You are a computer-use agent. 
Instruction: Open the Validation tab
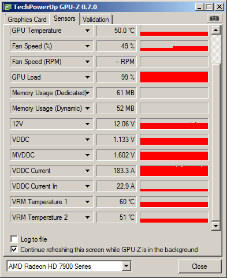96,20
